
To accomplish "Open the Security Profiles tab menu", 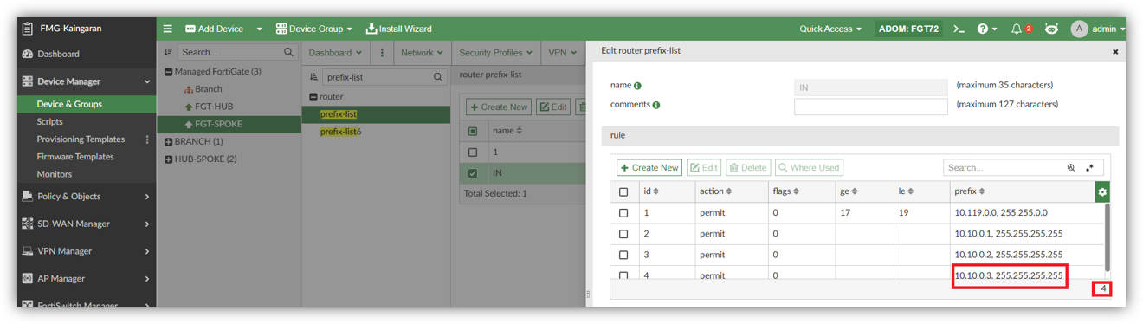I will click(x=495, y=52).
